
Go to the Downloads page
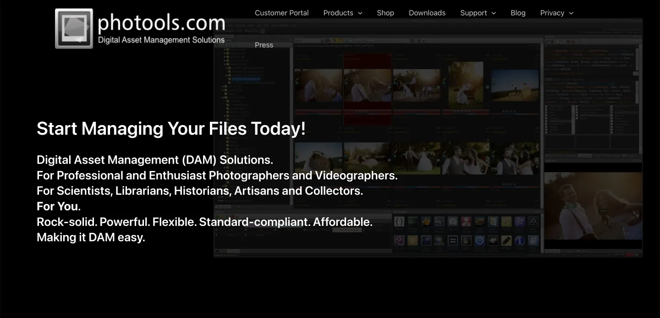point(427,13)
